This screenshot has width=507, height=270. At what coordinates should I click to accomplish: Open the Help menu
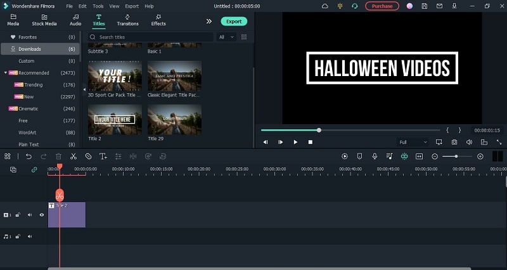pyautogui.click(x=149, y=6)
